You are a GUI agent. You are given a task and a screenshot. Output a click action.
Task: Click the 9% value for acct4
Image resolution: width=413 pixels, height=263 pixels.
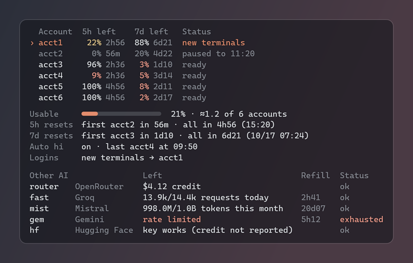[96, 76]
